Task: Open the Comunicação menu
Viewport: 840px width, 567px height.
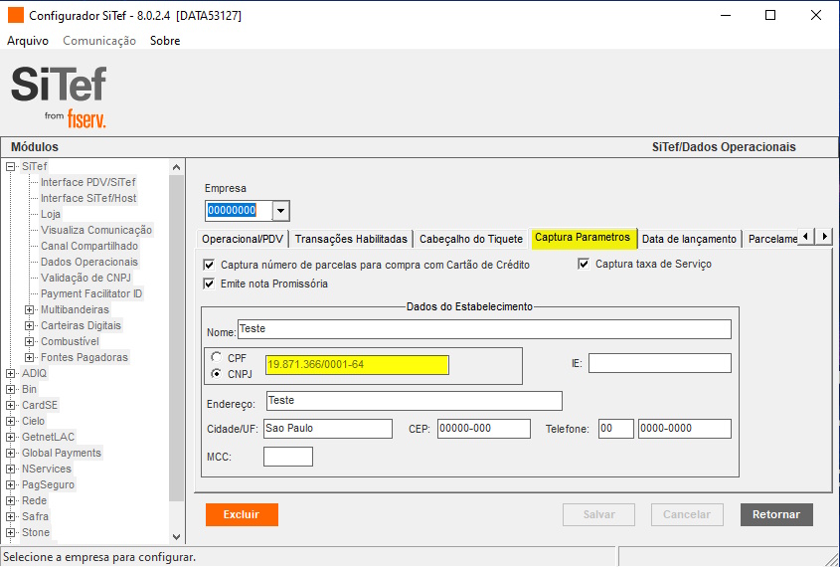Action: click(x=99, y=41)
